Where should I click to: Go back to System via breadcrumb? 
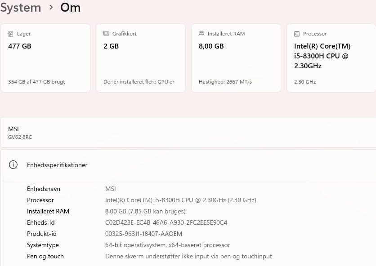(21, 8)
